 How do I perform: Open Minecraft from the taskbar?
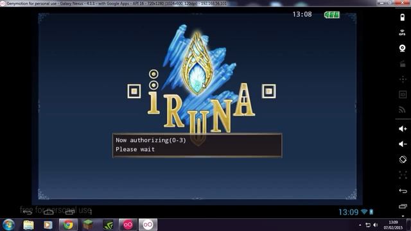coord(88,225)
